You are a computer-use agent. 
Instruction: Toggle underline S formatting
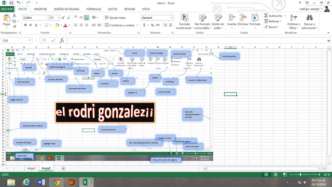point(36,25)
